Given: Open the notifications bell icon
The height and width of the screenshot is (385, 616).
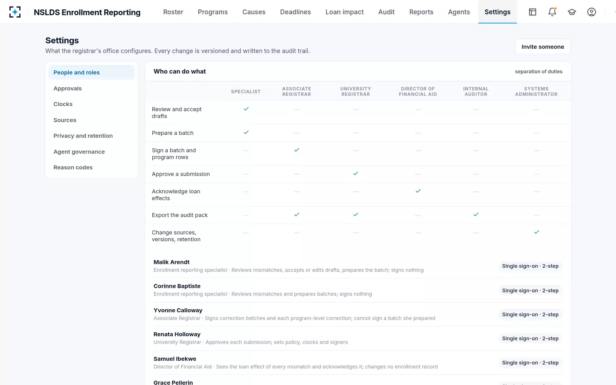Looking at the screenshot, I should [x=552, y=12].
